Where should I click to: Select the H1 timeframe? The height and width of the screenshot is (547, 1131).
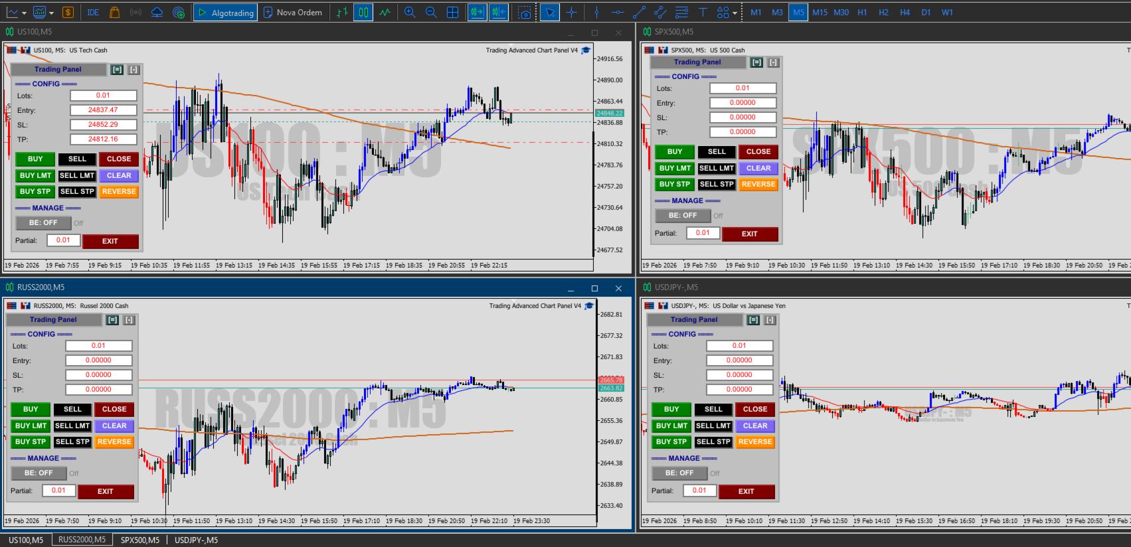tap(862, 13)
